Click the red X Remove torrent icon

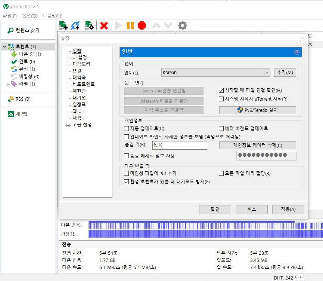[104, 25]
